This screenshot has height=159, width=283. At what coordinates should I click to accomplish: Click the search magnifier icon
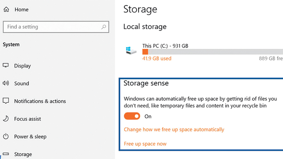103,27
